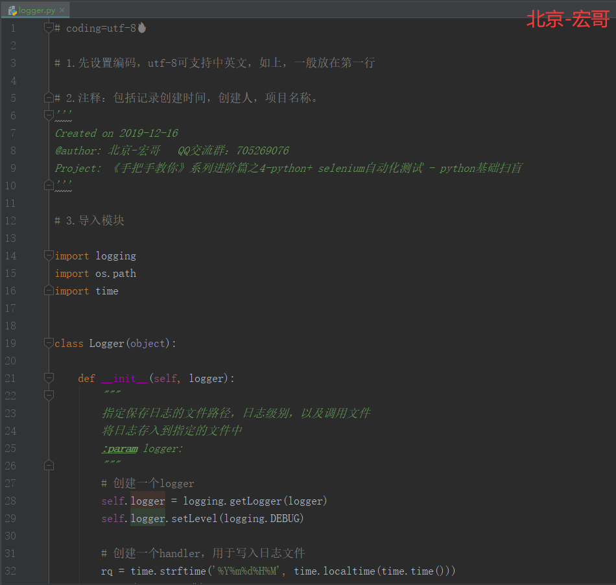Click 'class Logger(object):' declaration

click(115, 343)
